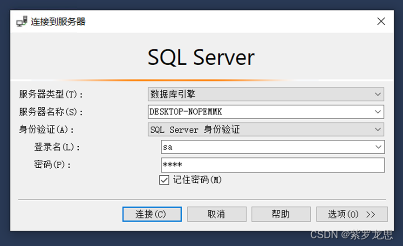Viewport: 403px width, 246px height.
Task: Click the 登录名(L) label
Action: pyautogui.click(x=57, y=147)
